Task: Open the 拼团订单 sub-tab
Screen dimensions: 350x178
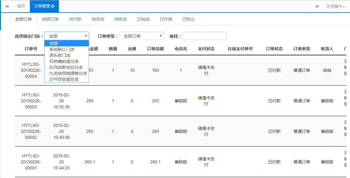Action: coord(50,19)
